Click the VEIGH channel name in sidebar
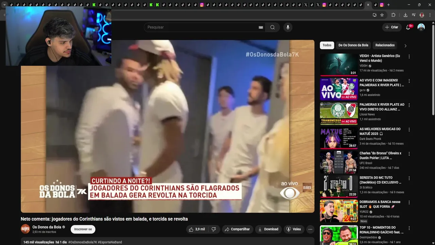The image size is (435, 245). tap(364, 66)
